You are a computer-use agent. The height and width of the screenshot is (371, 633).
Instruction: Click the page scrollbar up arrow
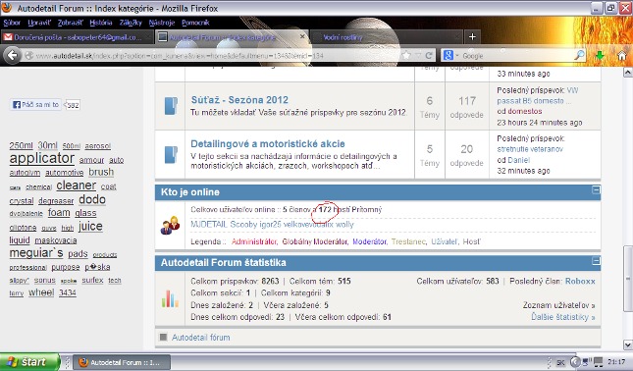628,73
